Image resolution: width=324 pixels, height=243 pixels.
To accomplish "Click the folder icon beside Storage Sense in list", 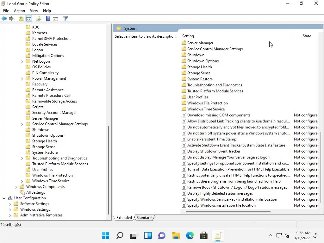I will point(184,73).
